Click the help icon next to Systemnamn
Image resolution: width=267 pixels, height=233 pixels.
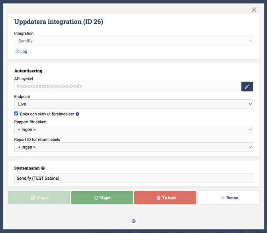point(43,168)
